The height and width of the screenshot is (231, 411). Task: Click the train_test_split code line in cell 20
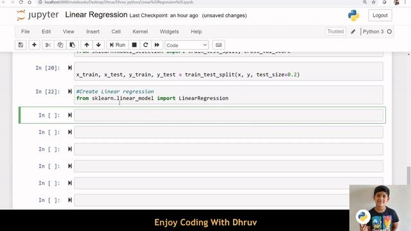[188, 74]
